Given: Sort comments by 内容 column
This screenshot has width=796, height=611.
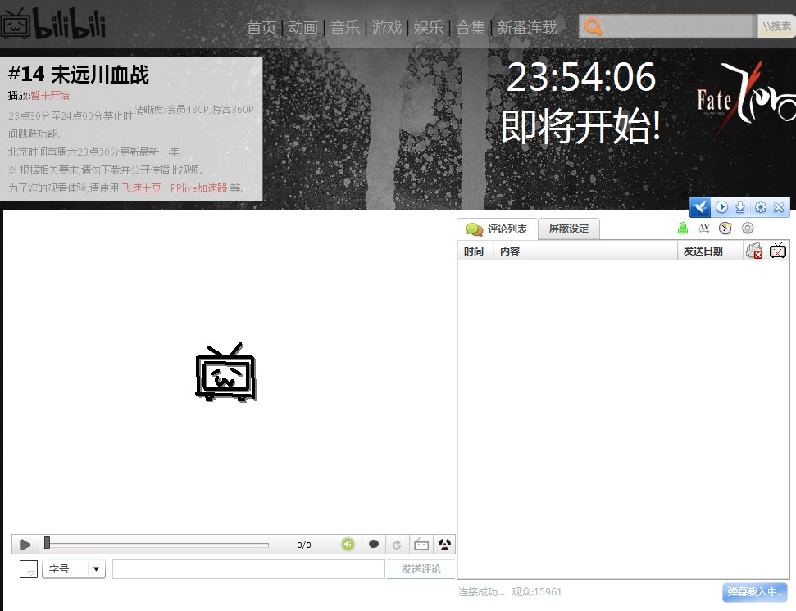Looking at the screenshot, I should [585, 251].
